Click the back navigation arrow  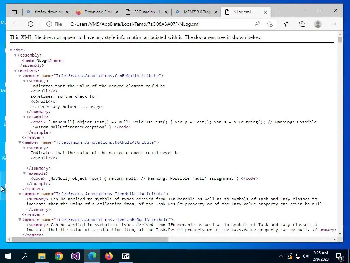coord(16,24)
